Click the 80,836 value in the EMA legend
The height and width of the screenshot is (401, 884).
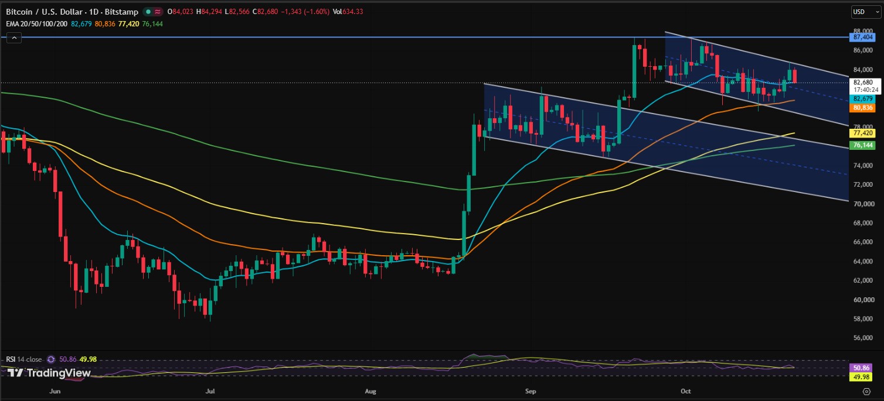106,23
